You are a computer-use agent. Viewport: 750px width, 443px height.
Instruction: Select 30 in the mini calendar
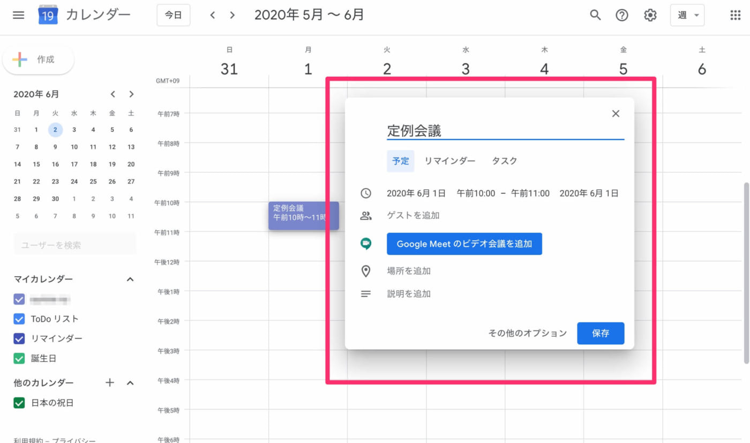tap(55, 199)
